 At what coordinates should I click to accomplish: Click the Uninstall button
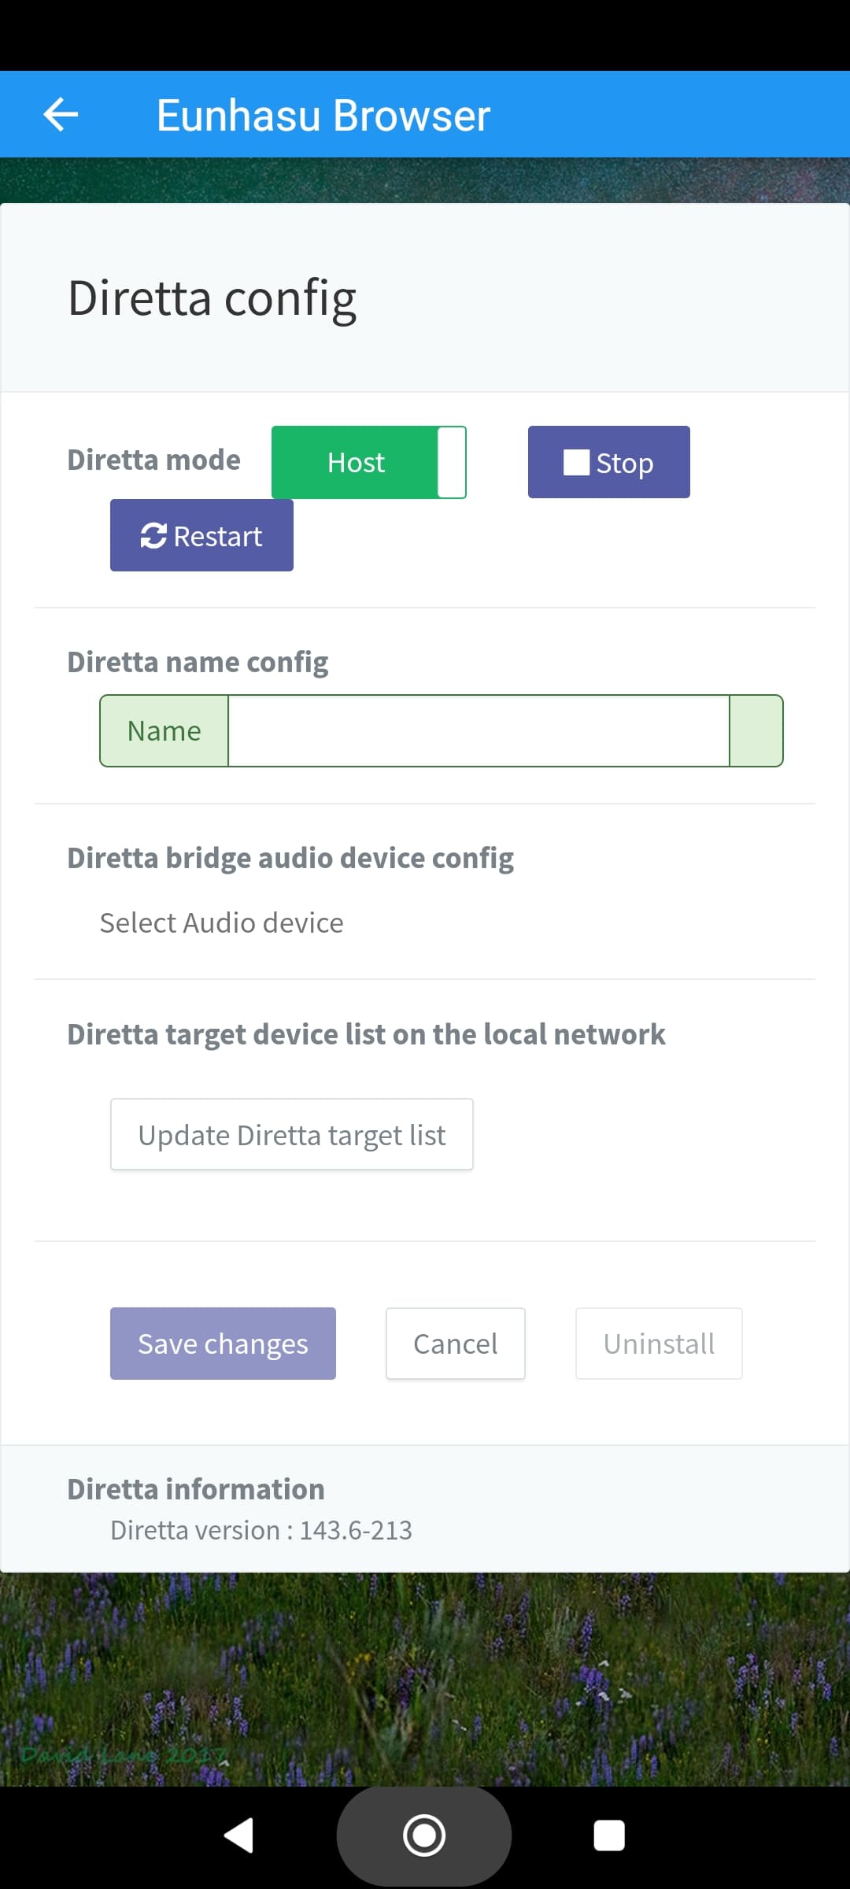(659, 1344)
